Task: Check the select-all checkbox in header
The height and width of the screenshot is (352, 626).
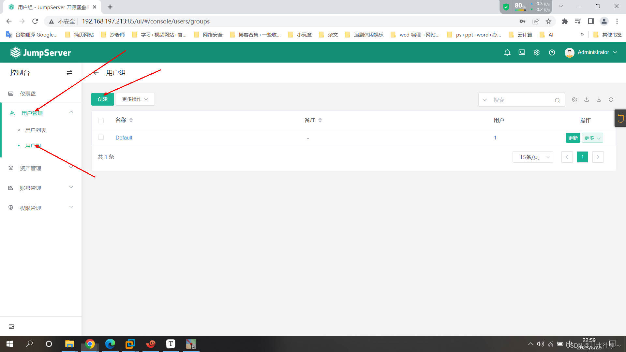Action: click(101, 121)
